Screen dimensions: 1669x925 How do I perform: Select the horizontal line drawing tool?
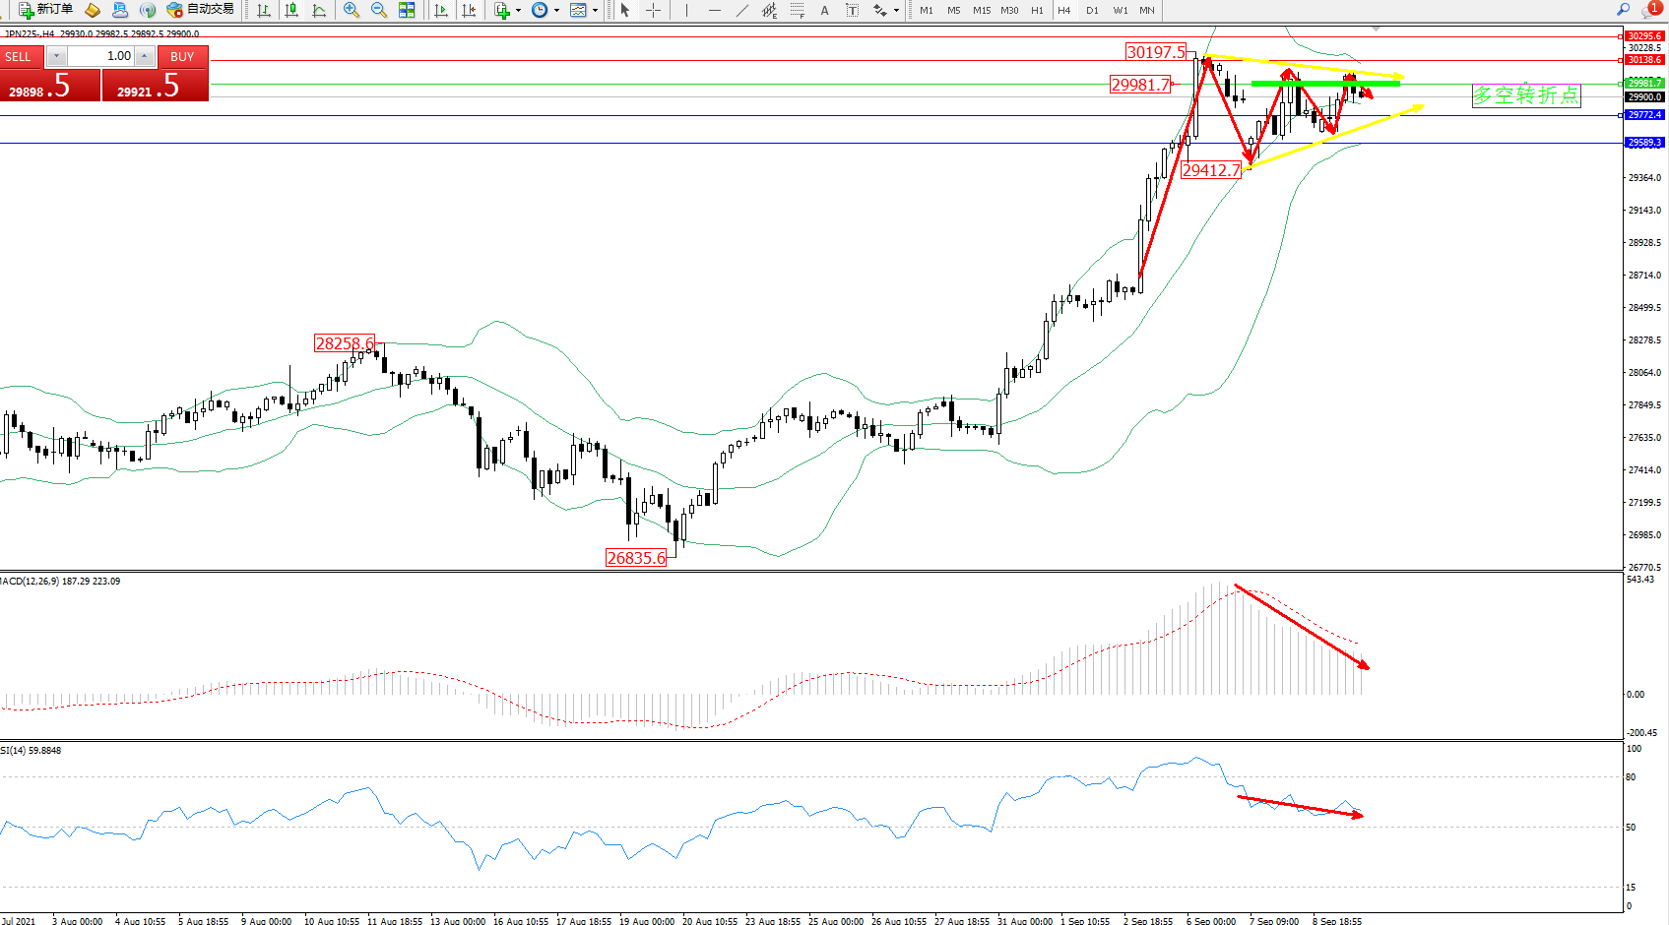point(715,10)
